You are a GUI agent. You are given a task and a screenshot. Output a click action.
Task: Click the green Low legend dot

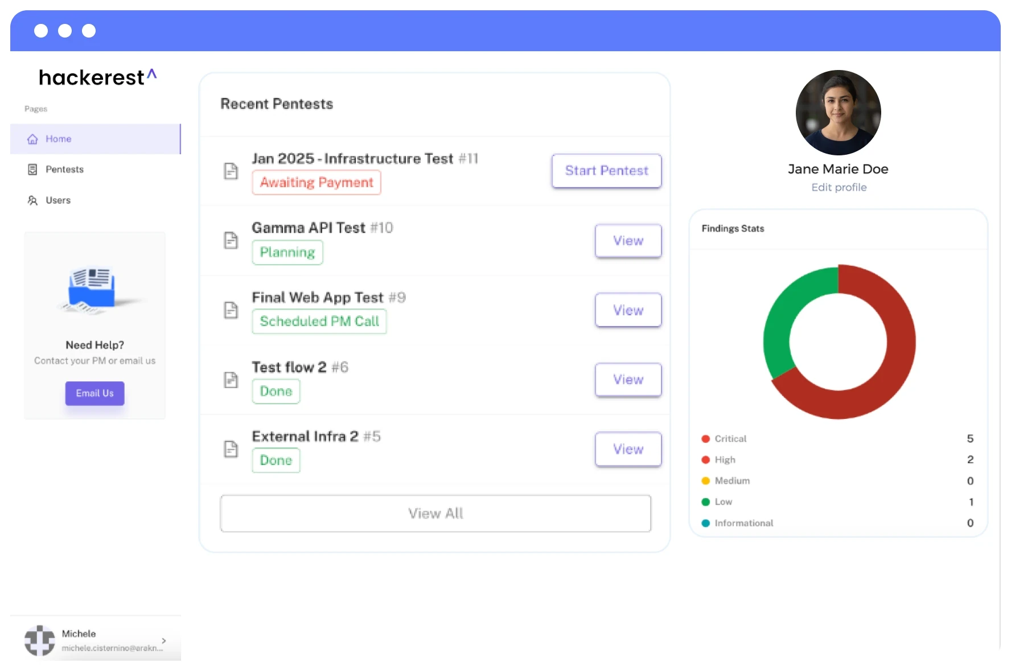tap(706, 502)
